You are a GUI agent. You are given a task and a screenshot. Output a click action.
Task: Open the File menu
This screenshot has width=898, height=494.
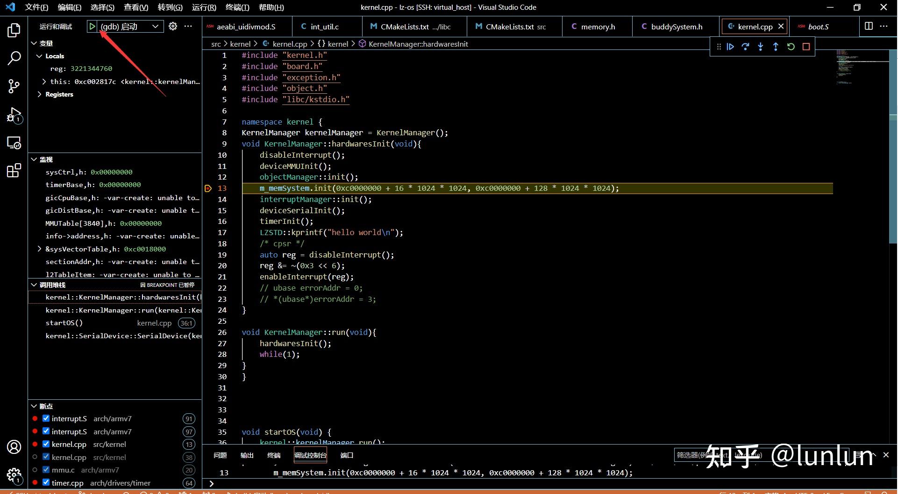36,7
